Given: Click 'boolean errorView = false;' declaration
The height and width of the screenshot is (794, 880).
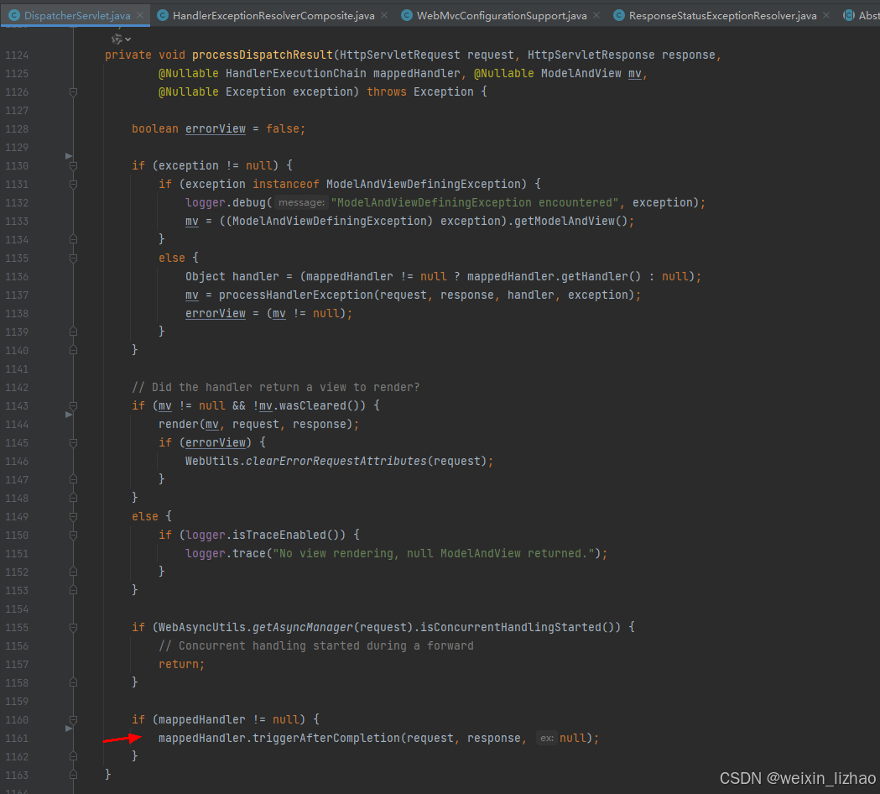Looking at the screenshot, I should coord(218,128).
